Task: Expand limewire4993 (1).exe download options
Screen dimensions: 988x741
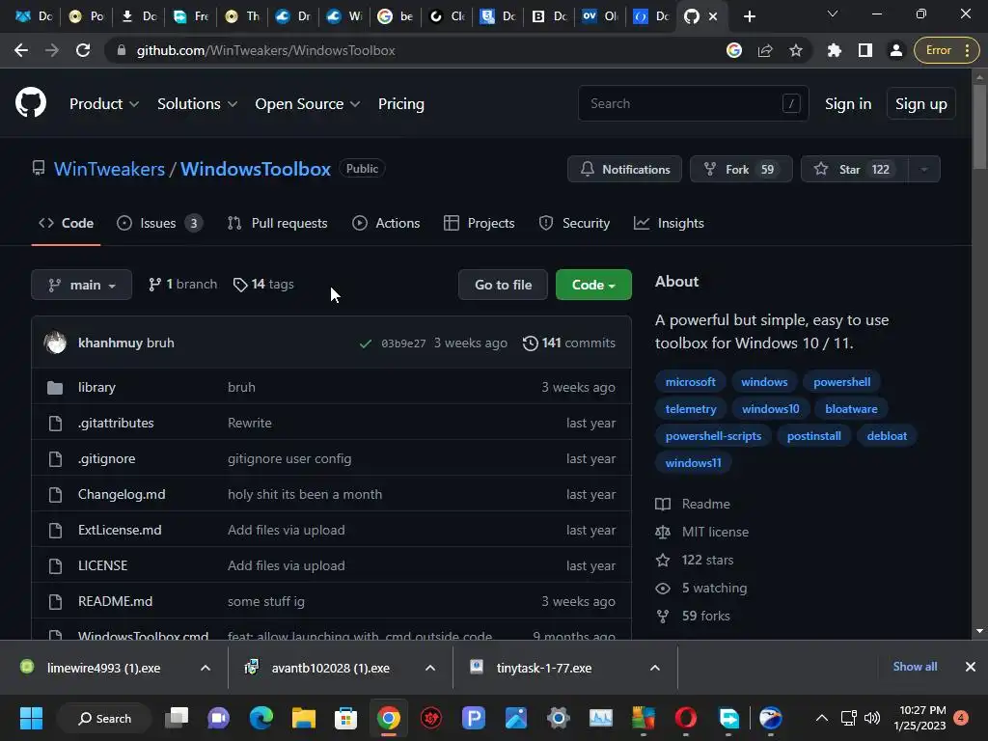Action: tap(206, 668)
